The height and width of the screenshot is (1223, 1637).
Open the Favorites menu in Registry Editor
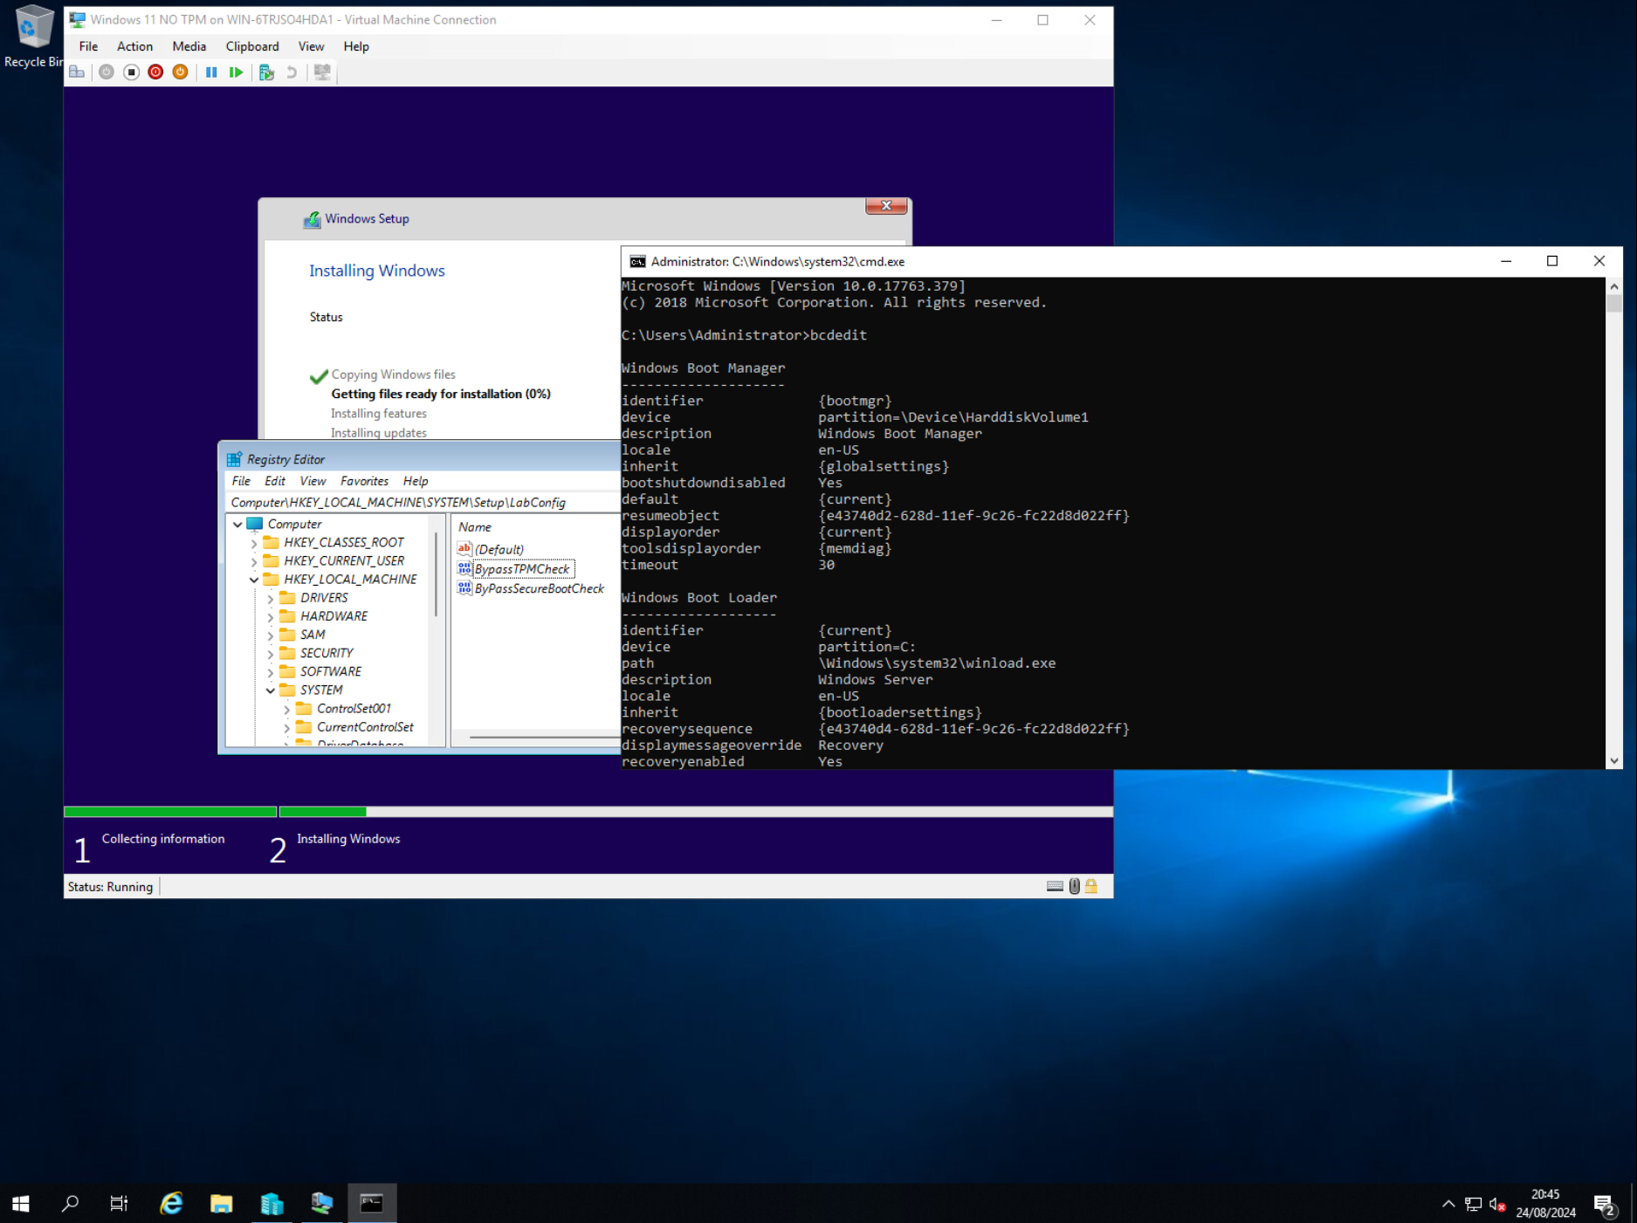[x=364, y=481]
